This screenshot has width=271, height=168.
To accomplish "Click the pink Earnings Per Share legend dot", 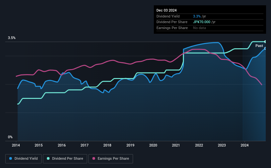I will click(94, 158).
